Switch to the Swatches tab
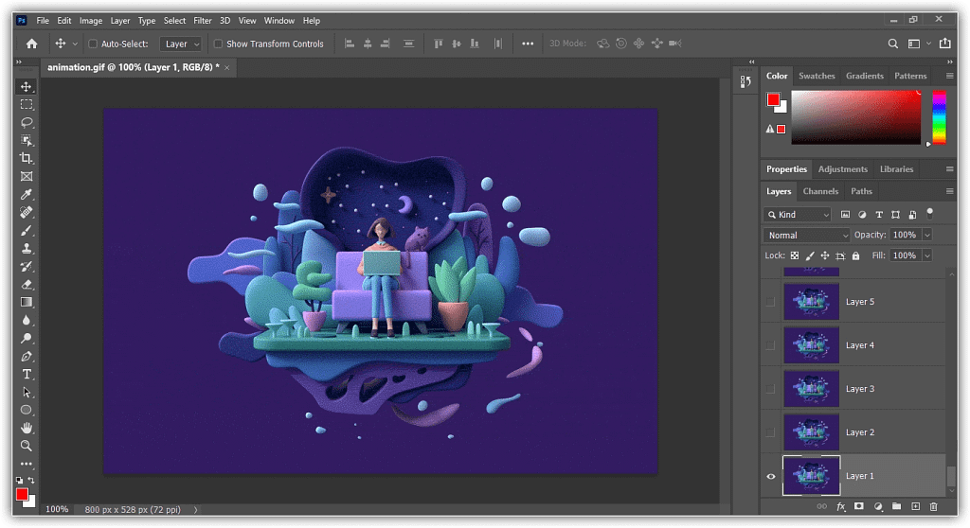The height and width of the screenshot is (528, 970). point(817,76)
